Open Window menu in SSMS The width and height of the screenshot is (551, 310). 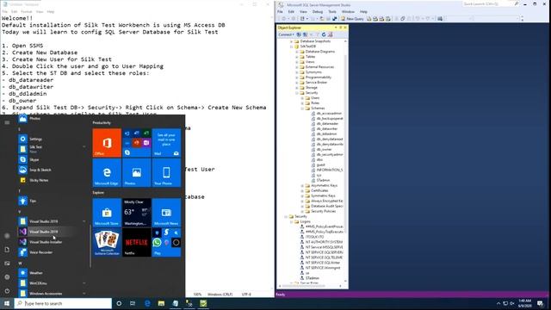(348, 11)
